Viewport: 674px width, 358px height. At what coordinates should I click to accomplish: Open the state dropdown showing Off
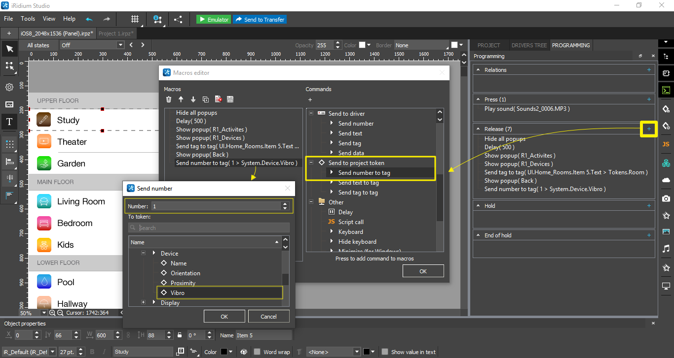pos(92,45)
